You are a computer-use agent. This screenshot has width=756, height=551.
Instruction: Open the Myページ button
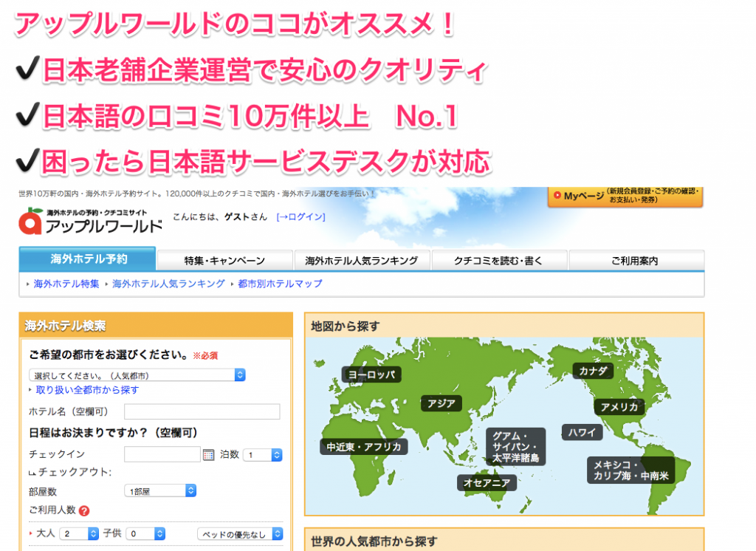(x=625, y=196)
